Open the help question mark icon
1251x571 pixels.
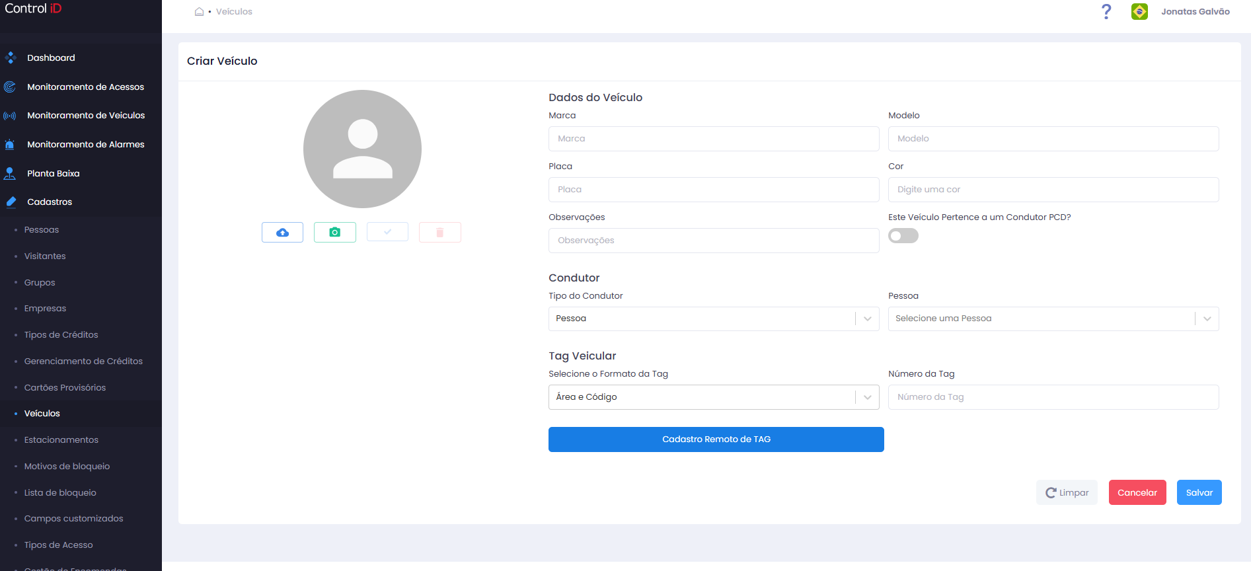point(1106,11)
